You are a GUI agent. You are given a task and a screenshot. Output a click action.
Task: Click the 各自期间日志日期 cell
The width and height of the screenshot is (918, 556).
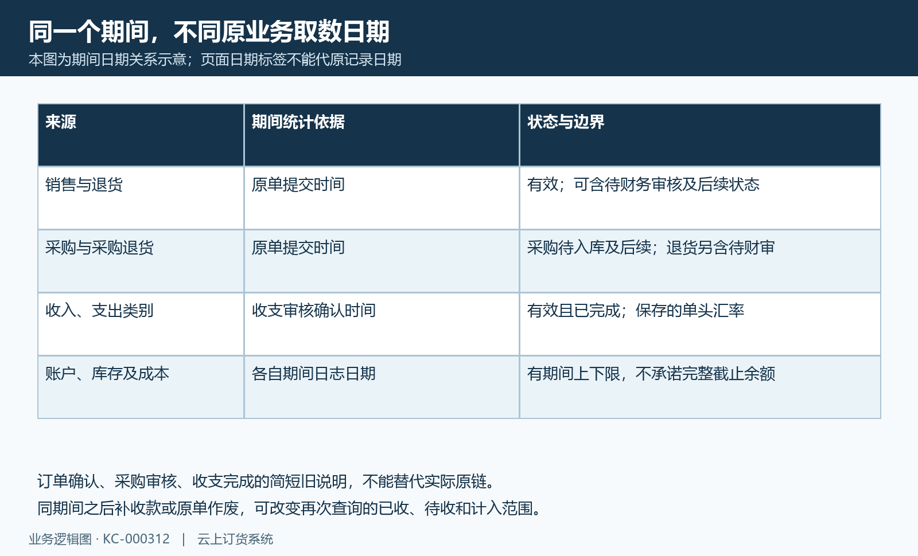pyautogui.click(x=382, y=387)
